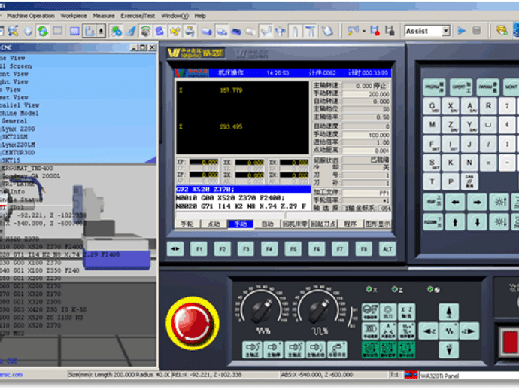This screenshot has height=390, width=519.
Task: Click highlighted G92 X520 Z370 program line
Action: (243, 190)
